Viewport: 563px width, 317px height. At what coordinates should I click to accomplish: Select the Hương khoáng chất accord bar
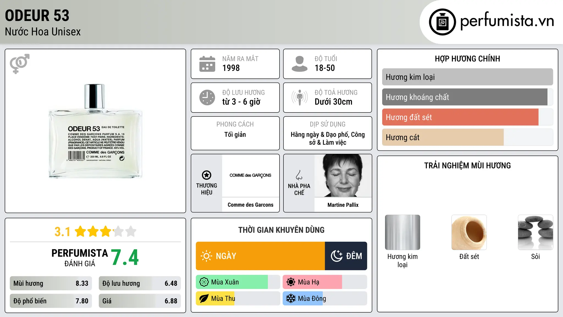467,97
